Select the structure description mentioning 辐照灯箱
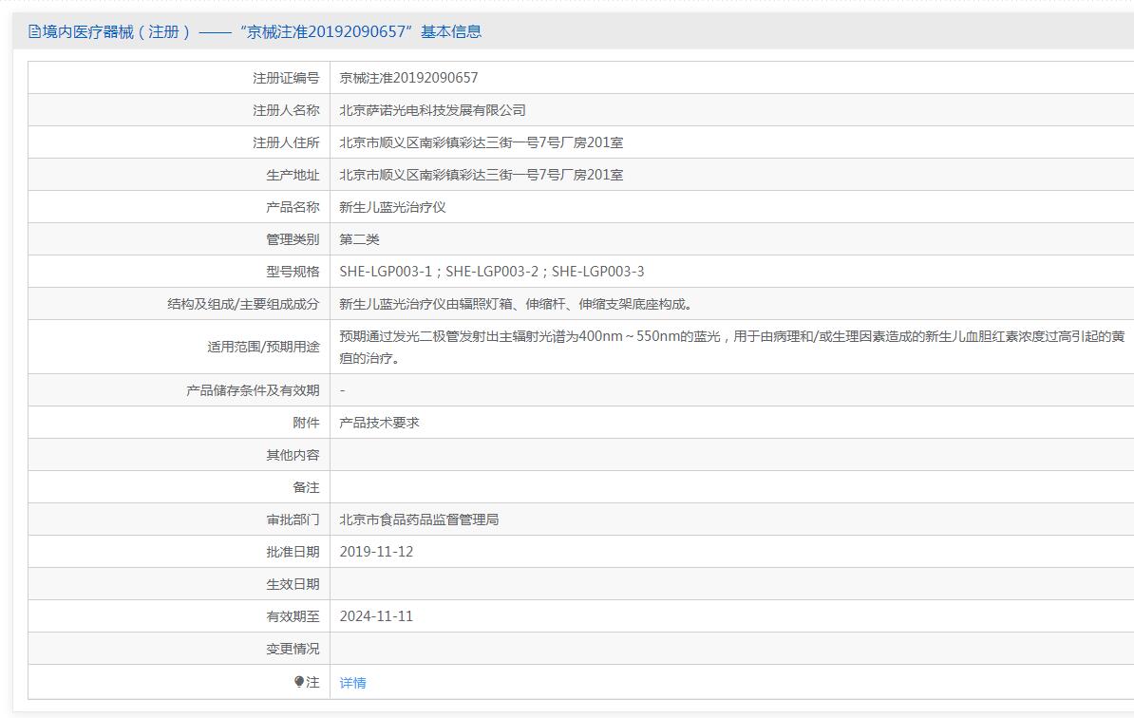This screenshot has width=1134, height=718. 517,304
